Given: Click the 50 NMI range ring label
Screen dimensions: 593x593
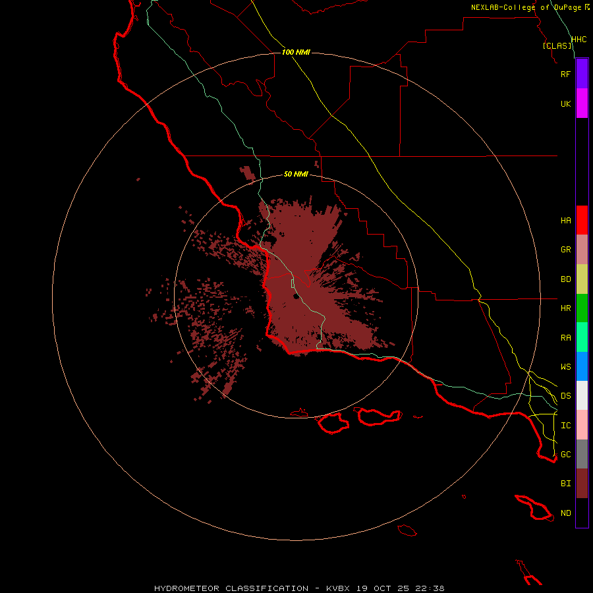Looking at the screenshot, I should [296, 174].
